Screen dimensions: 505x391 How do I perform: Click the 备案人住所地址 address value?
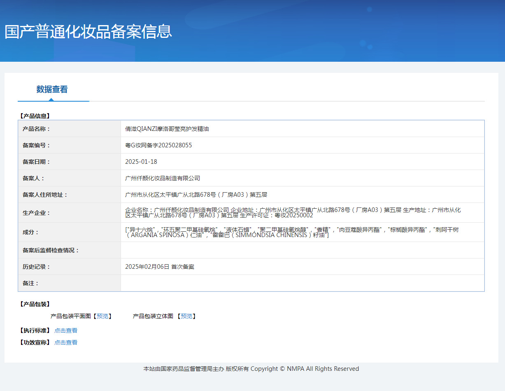point(196,195)
